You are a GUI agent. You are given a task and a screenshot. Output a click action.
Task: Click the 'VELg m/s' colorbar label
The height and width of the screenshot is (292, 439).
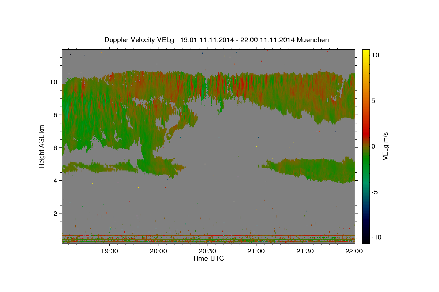pyautogui.click(x=385, y=146)
